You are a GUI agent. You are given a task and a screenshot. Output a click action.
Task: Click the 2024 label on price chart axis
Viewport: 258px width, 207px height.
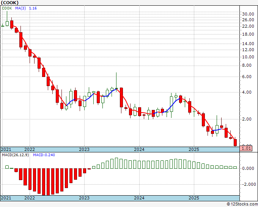pos(139,149)
